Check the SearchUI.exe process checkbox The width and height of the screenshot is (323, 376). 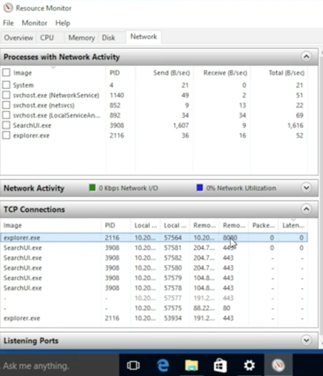pyautogui.click(x=6, y=125)
